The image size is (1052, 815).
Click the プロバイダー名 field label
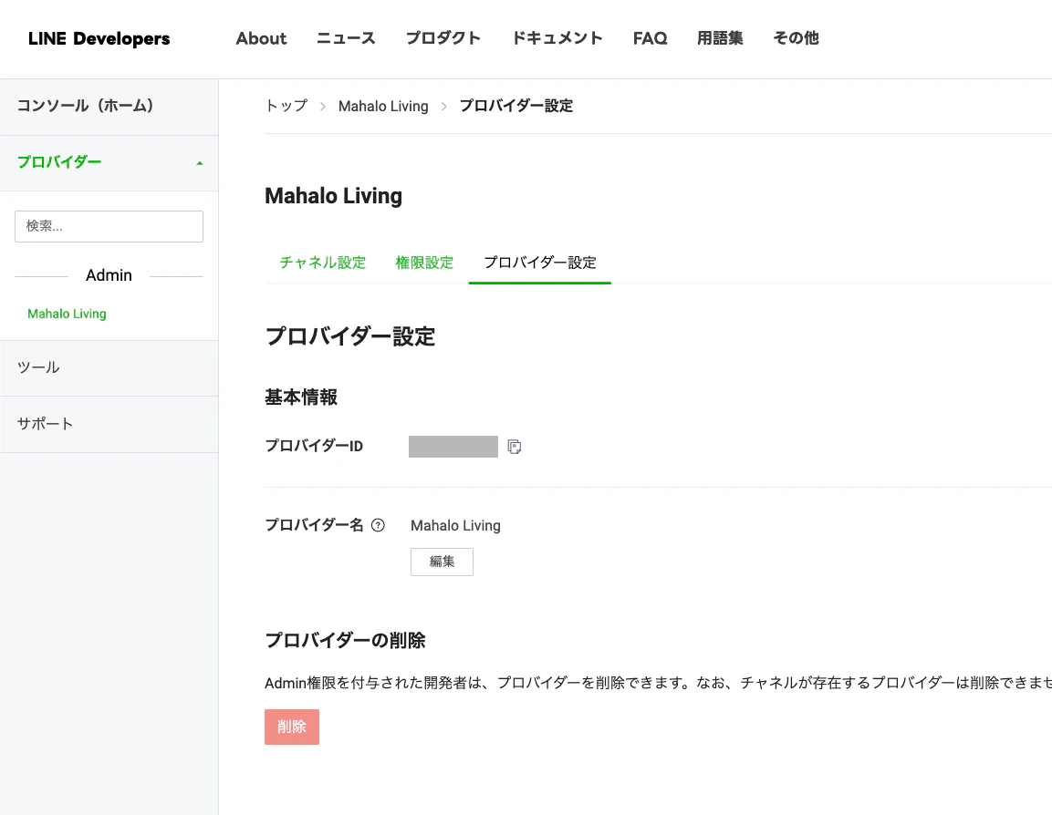(x=314, y=525)
